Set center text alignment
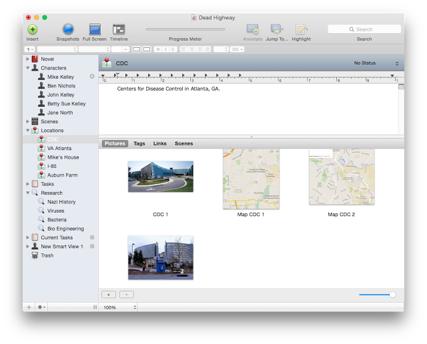Image resolution: width=427 pixels, height=344 pixels. [191, 49]
